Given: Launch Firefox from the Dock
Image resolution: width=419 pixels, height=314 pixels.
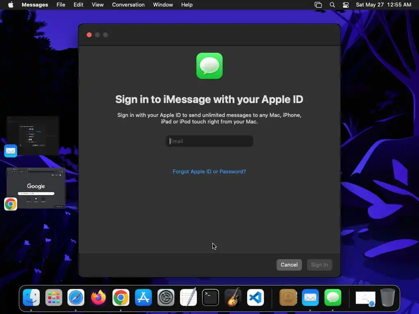Looking at the screenshot, I should point(98,298).
